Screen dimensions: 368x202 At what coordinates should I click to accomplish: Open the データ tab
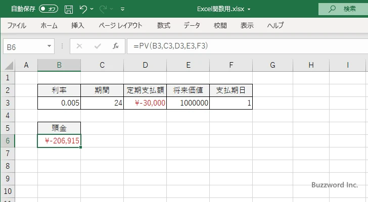click(192, 25)
